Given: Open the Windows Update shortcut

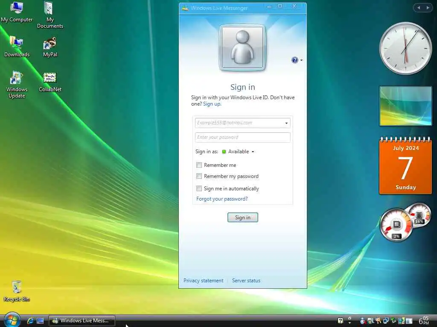Looking at the screenshot, I should 17,85.
